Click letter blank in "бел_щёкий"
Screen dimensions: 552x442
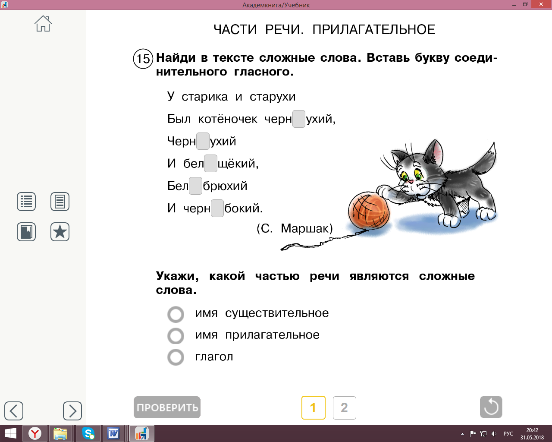(211, 164)
